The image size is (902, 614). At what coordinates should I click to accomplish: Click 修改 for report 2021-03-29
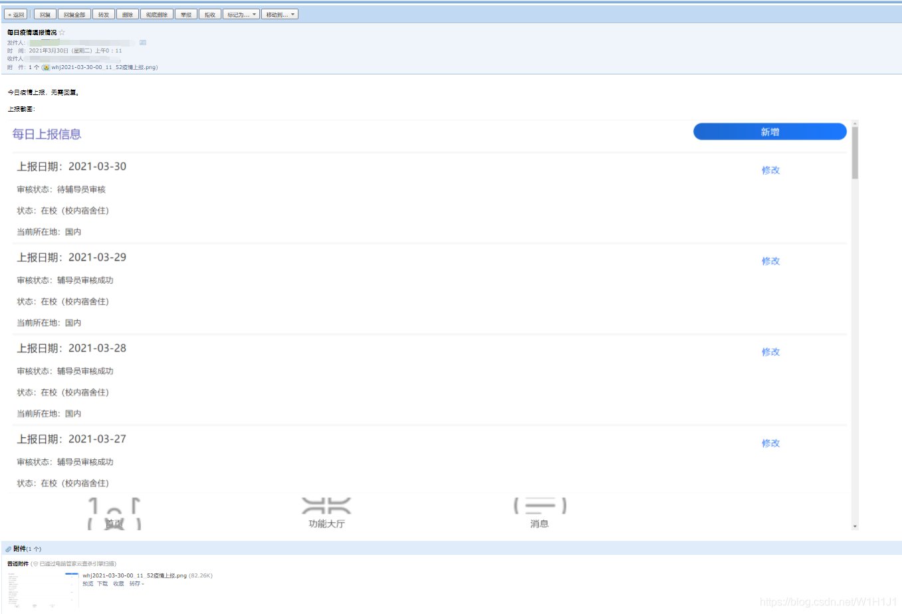click(770, 261)
